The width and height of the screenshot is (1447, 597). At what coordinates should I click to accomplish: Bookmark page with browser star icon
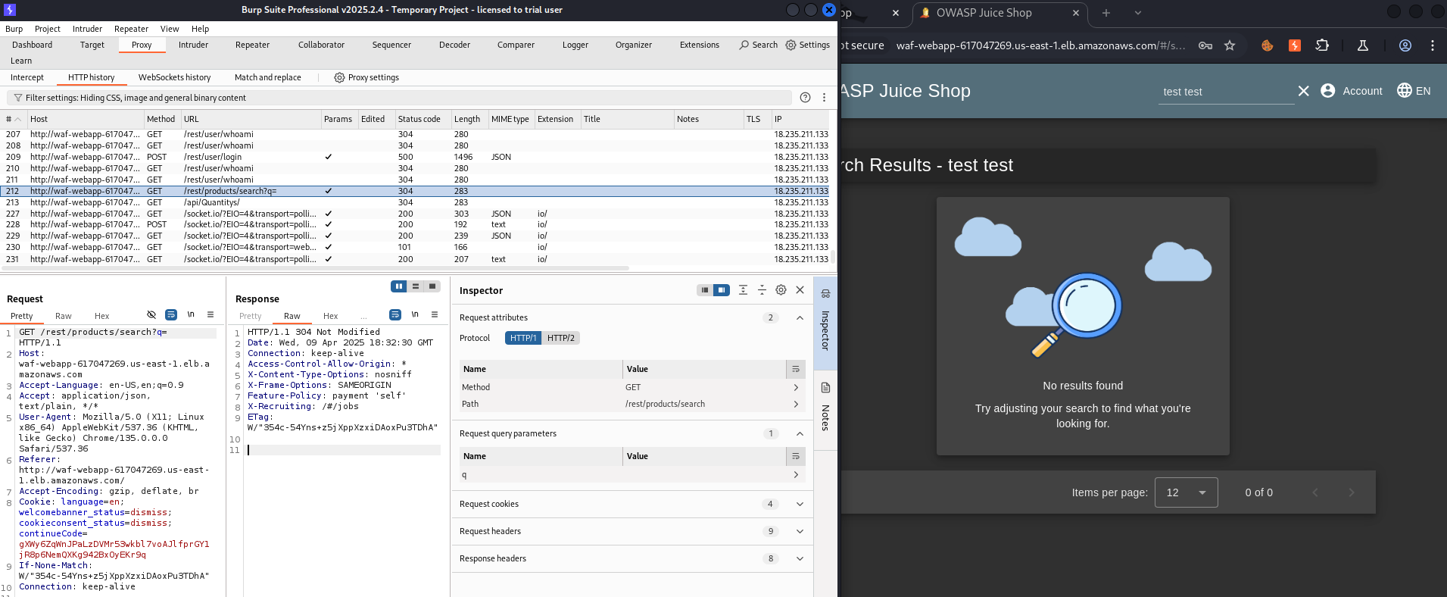tap(1230, 45)
